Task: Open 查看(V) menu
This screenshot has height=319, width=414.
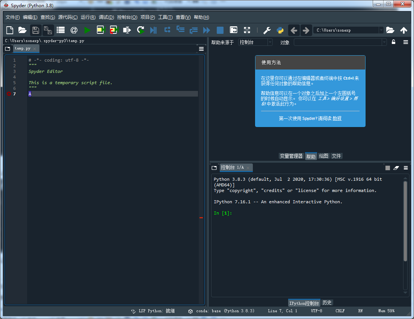Action: pos(183,17)
